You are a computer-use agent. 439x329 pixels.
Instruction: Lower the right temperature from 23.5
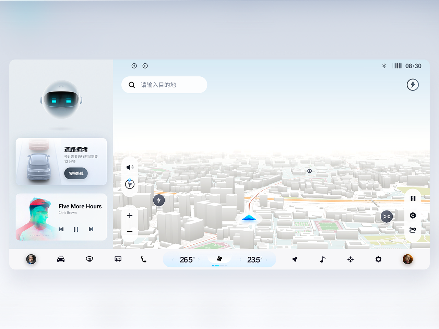click(x=240, y=260)
